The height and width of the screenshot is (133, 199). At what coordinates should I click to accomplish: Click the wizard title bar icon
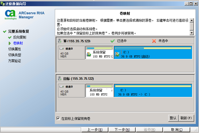pos(2,4)
